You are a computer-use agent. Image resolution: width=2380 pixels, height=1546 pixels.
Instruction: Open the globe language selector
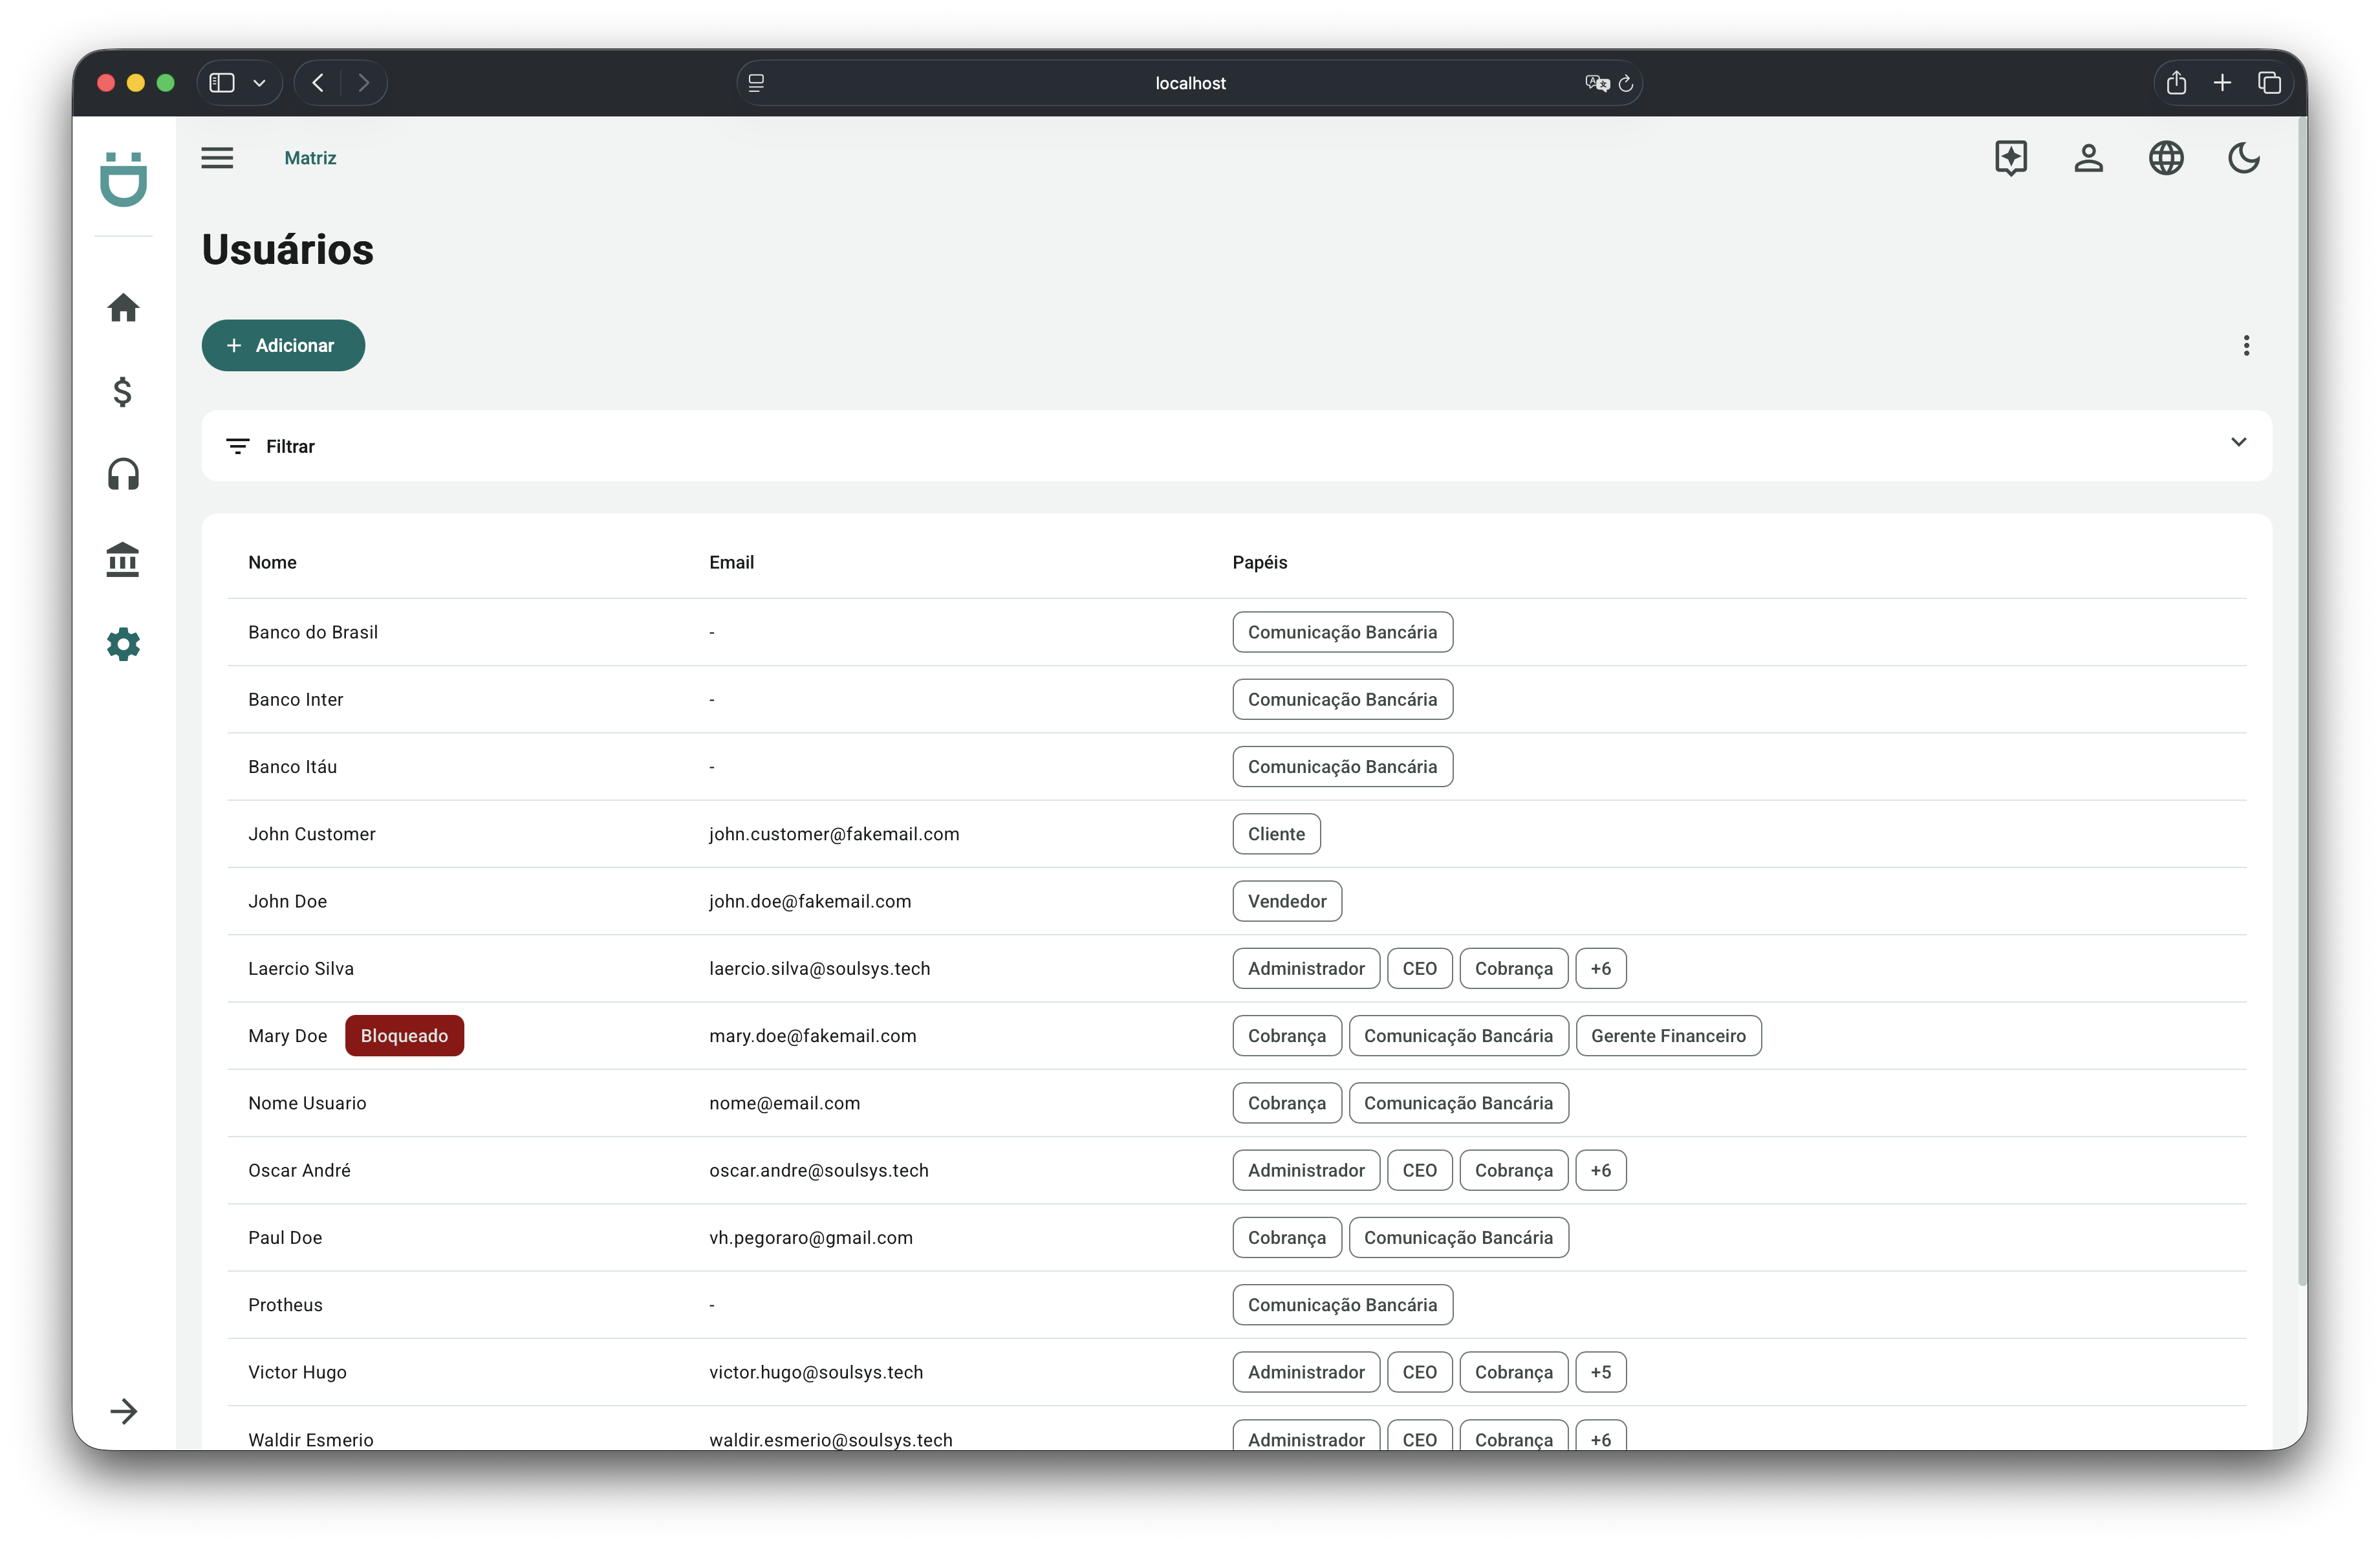click(2166, 158)
